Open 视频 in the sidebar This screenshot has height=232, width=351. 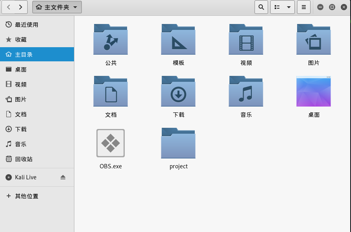37,84
